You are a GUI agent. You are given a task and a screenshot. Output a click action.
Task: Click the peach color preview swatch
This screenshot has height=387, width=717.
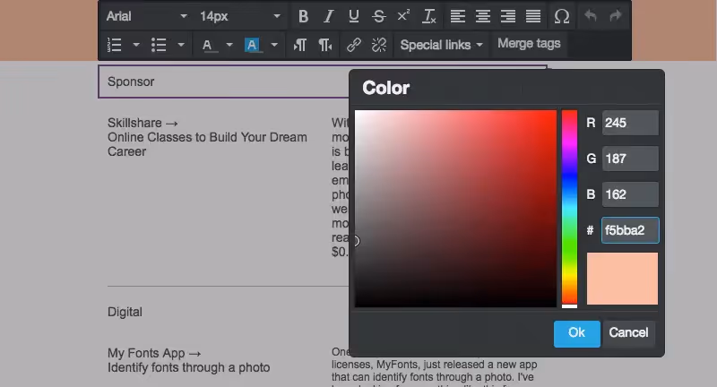[622, 279]
